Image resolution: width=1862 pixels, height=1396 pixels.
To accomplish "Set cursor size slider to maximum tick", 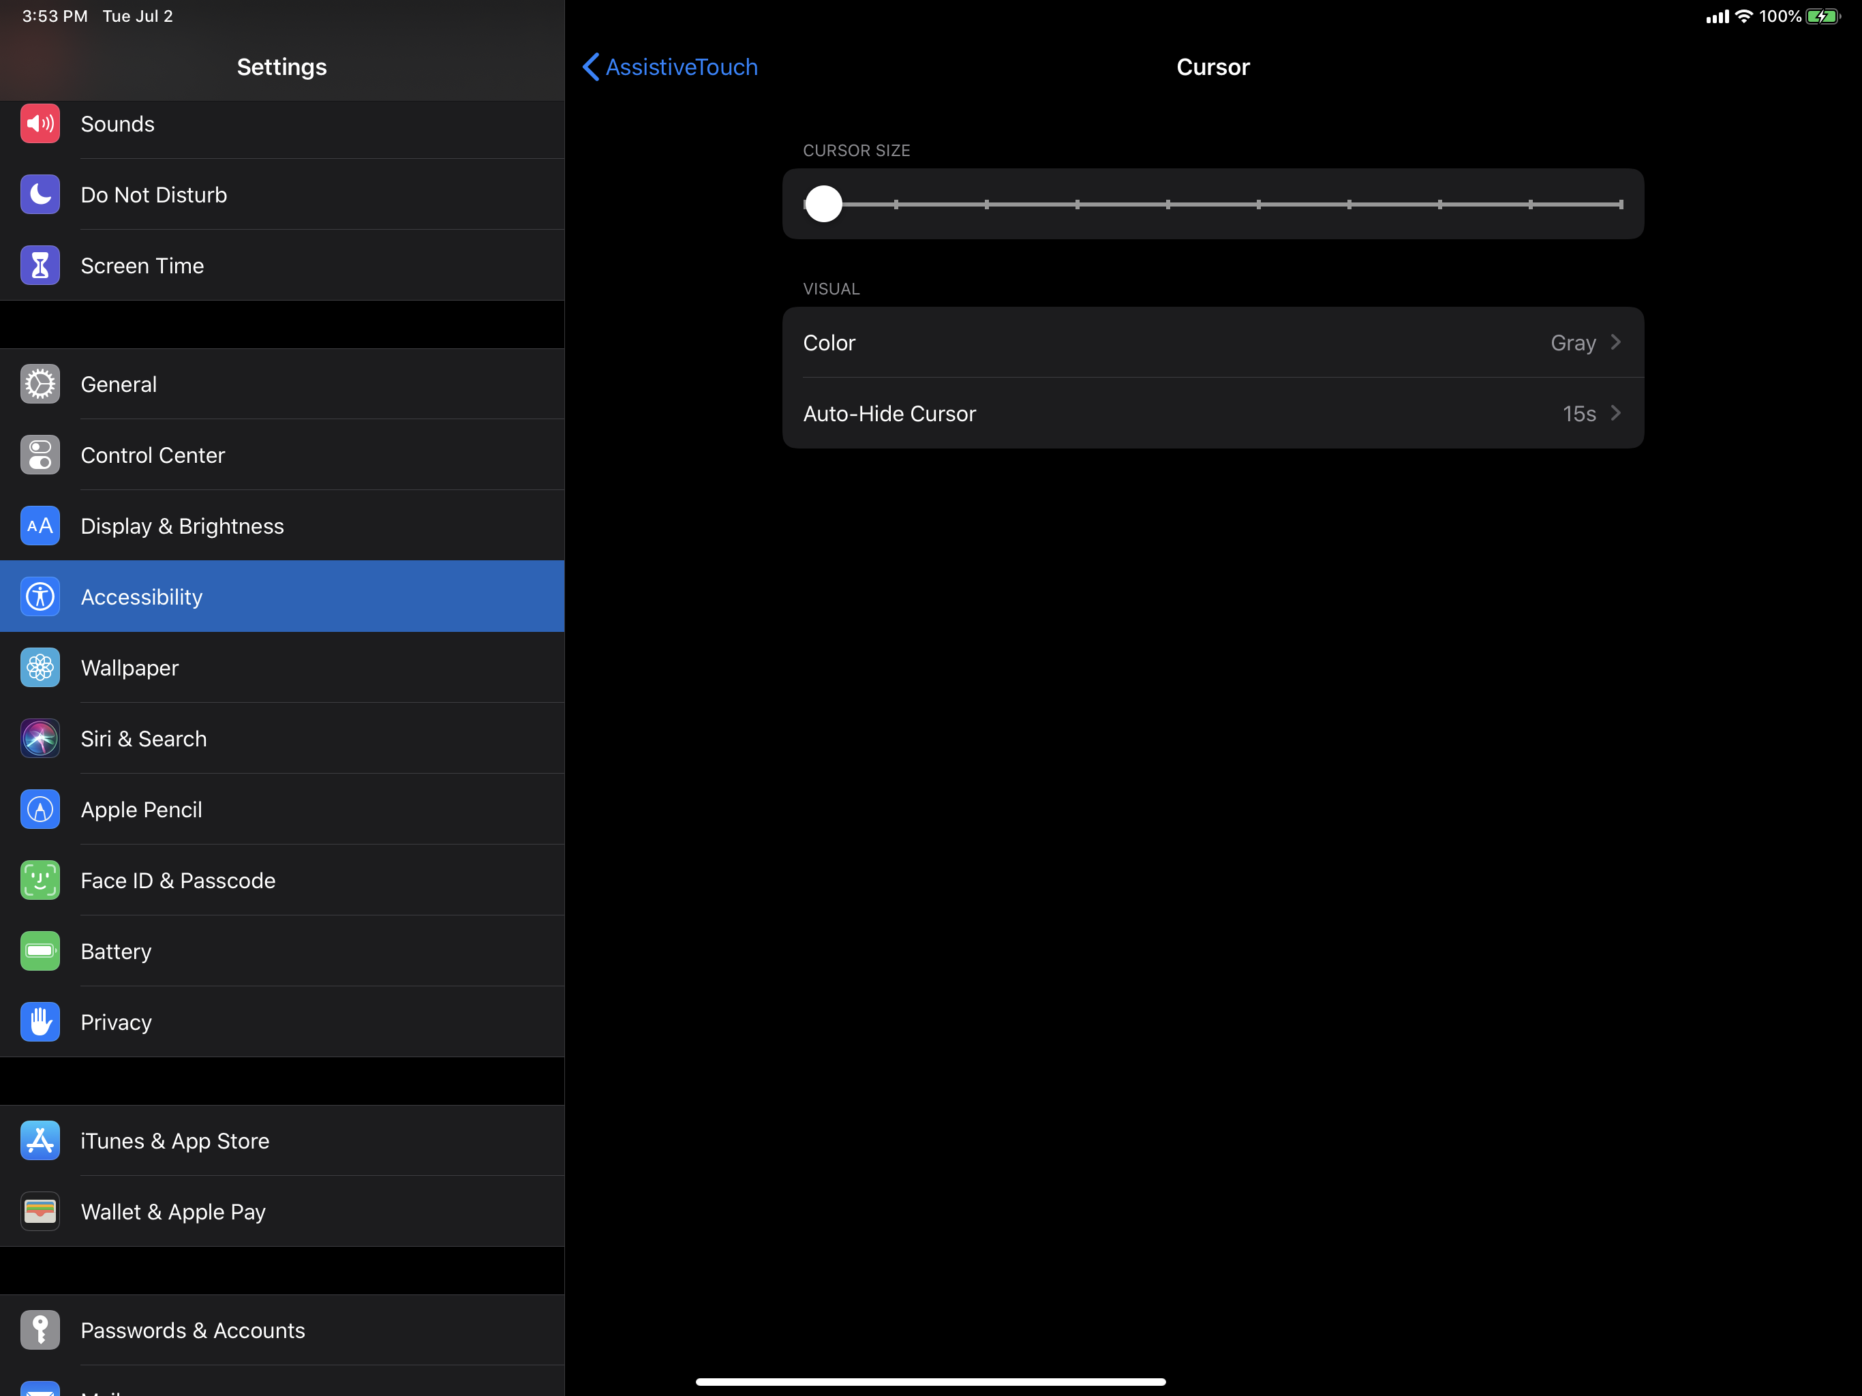I will (1621, 204).
